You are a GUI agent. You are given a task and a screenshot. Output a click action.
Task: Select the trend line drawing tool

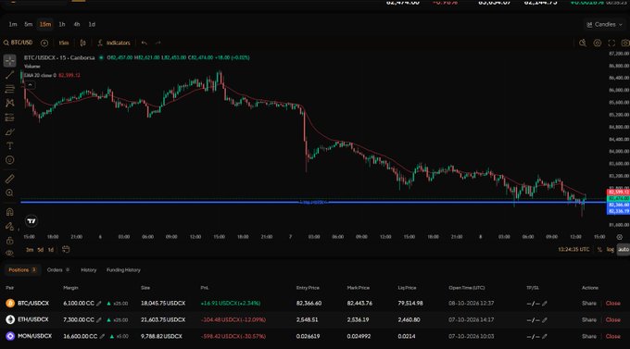coord(9,75)
